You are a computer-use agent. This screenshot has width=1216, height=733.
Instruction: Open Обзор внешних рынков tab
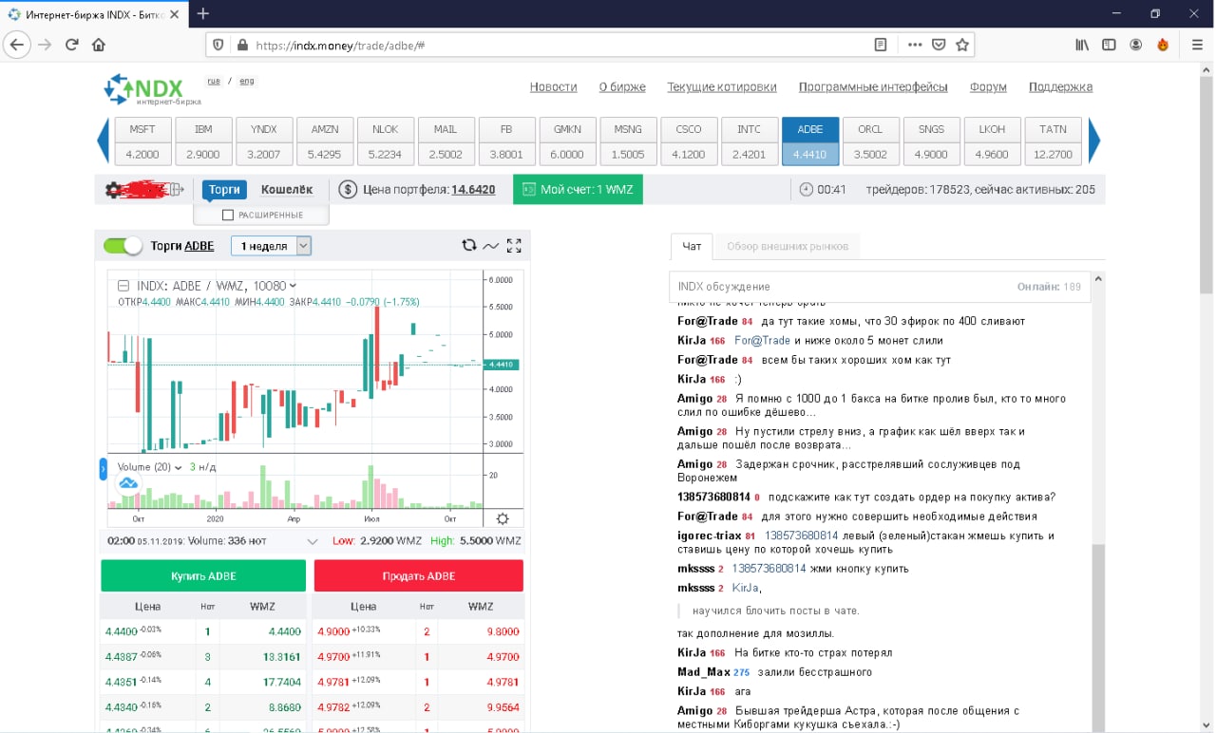[x=786, y=246]
